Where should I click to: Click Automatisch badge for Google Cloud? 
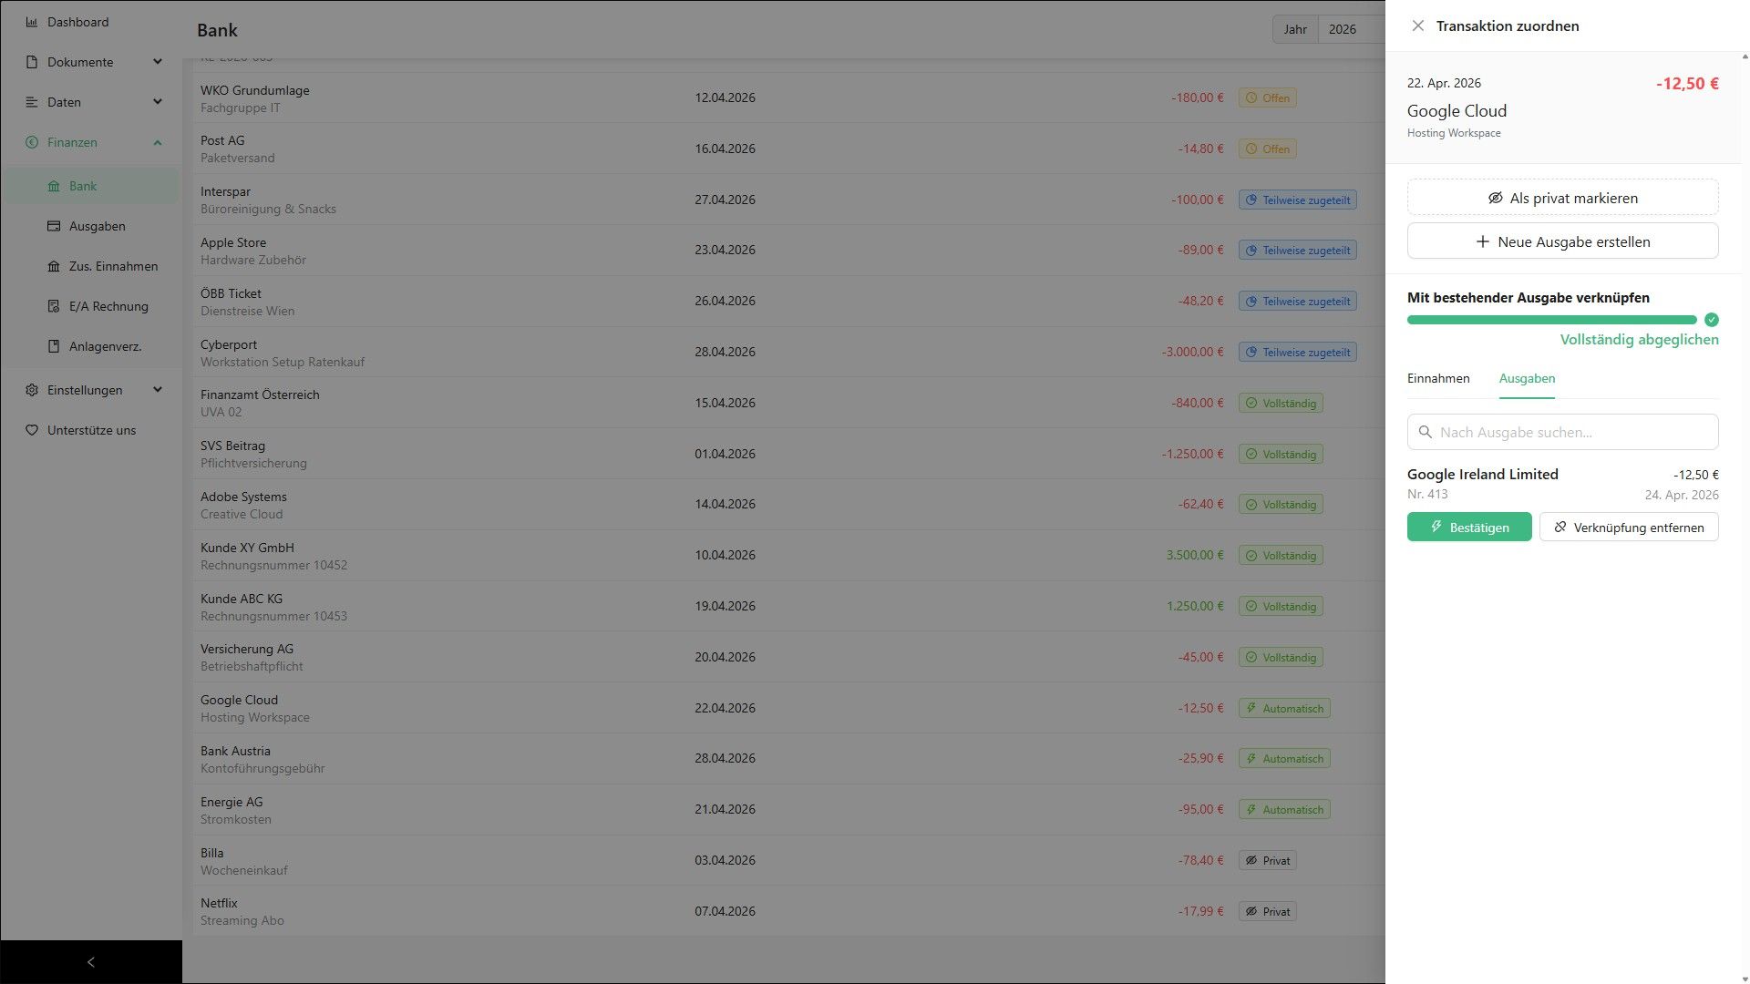click(x=1284, y=708)
